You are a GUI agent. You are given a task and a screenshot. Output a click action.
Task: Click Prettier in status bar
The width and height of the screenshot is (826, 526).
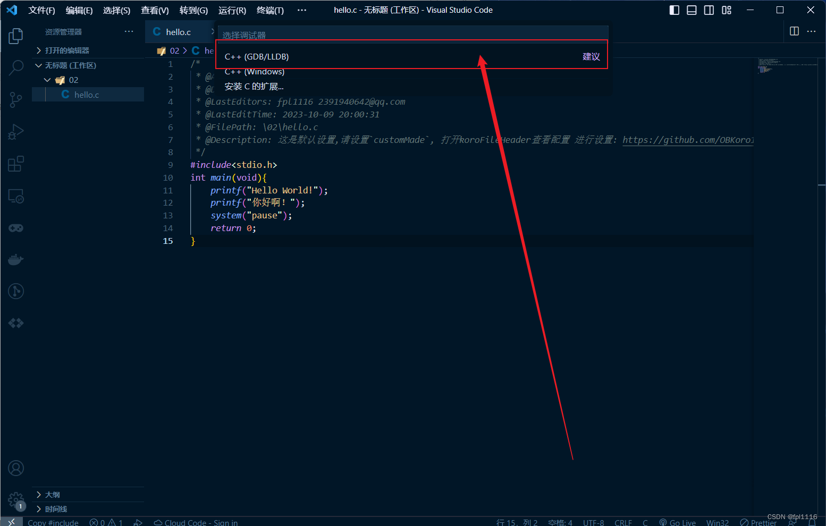[758, 523]
